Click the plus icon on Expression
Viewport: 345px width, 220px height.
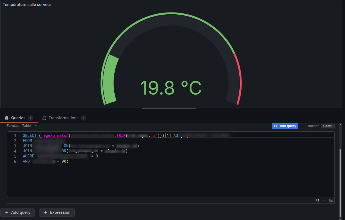point(46,212)
